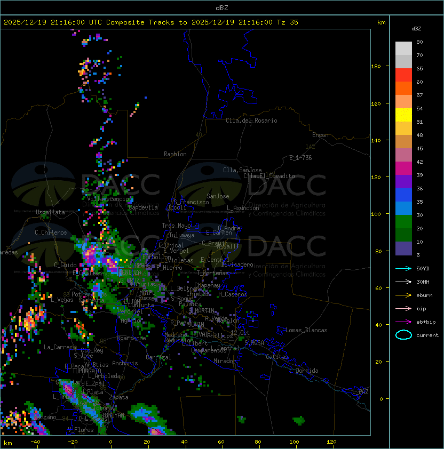Click the 'Lomas_Blancas' map label
The image size is (444, 449).
[306, 330]
